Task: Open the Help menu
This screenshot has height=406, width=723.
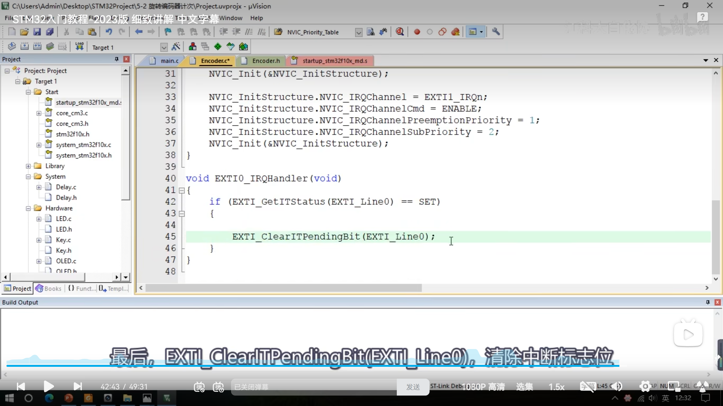Action: tap(256, 18)
